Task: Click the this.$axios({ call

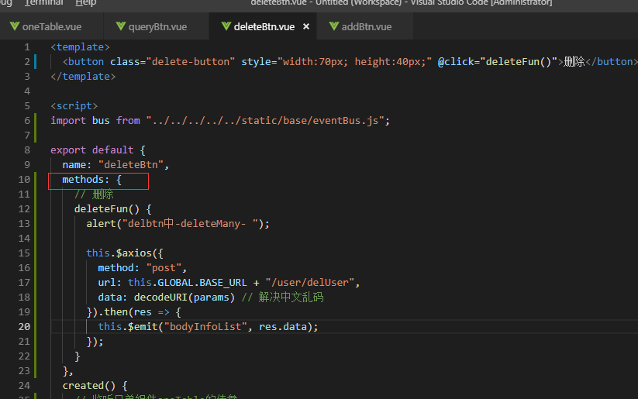Action: [x=125, y=253]
